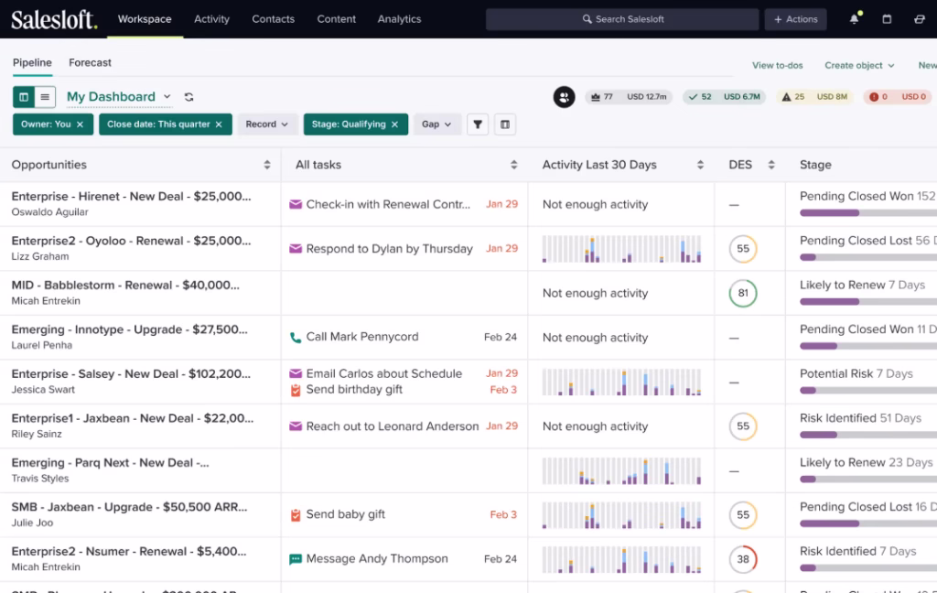Sort by Activity Last 30 Days column
This screenshot has width=937, height=593.
tap(700, 165)
